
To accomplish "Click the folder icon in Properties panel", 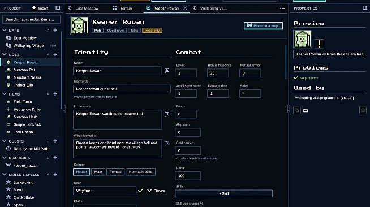I will click(306, 110).
